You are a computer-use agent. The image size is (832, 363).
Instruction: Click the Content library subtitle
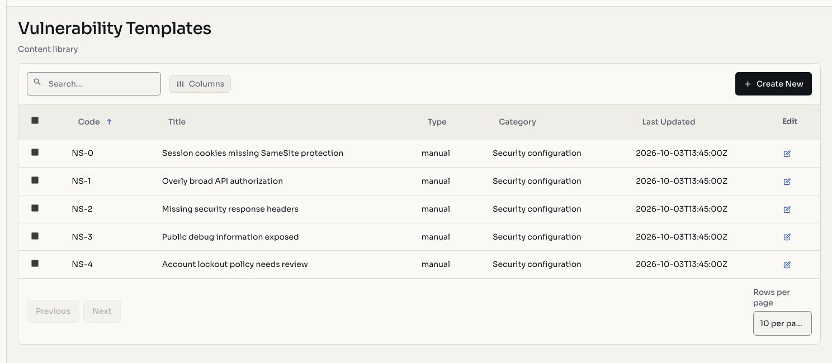(48, 49)
